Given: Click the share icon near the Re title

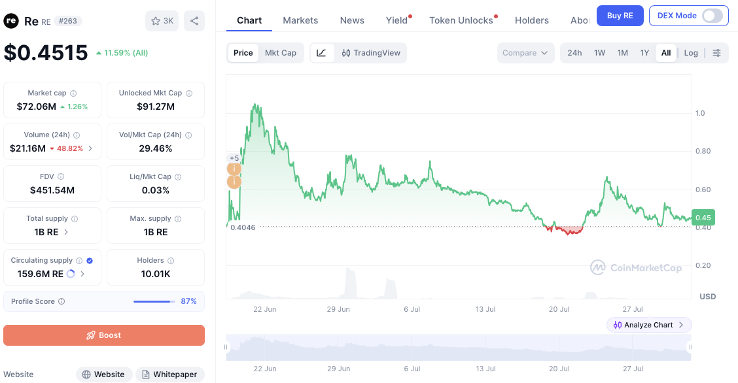Looking at the screenshot, I should click(194, 21).
